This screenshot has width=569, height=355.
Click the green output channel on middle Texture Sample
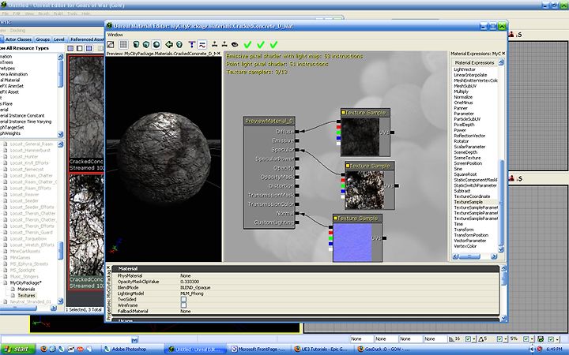(x=342, y=185)
